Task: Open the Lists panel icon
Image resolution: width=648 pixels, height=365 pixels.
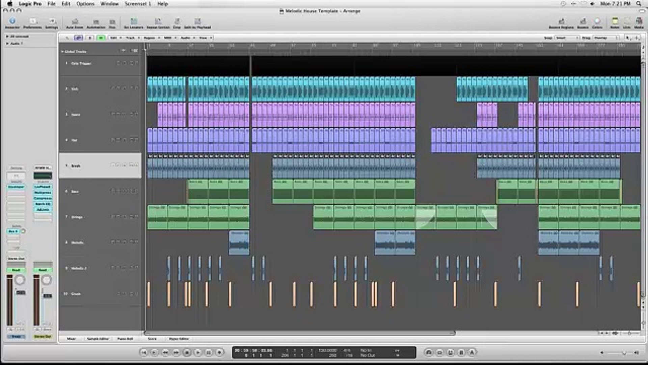Action: point(627,22)
